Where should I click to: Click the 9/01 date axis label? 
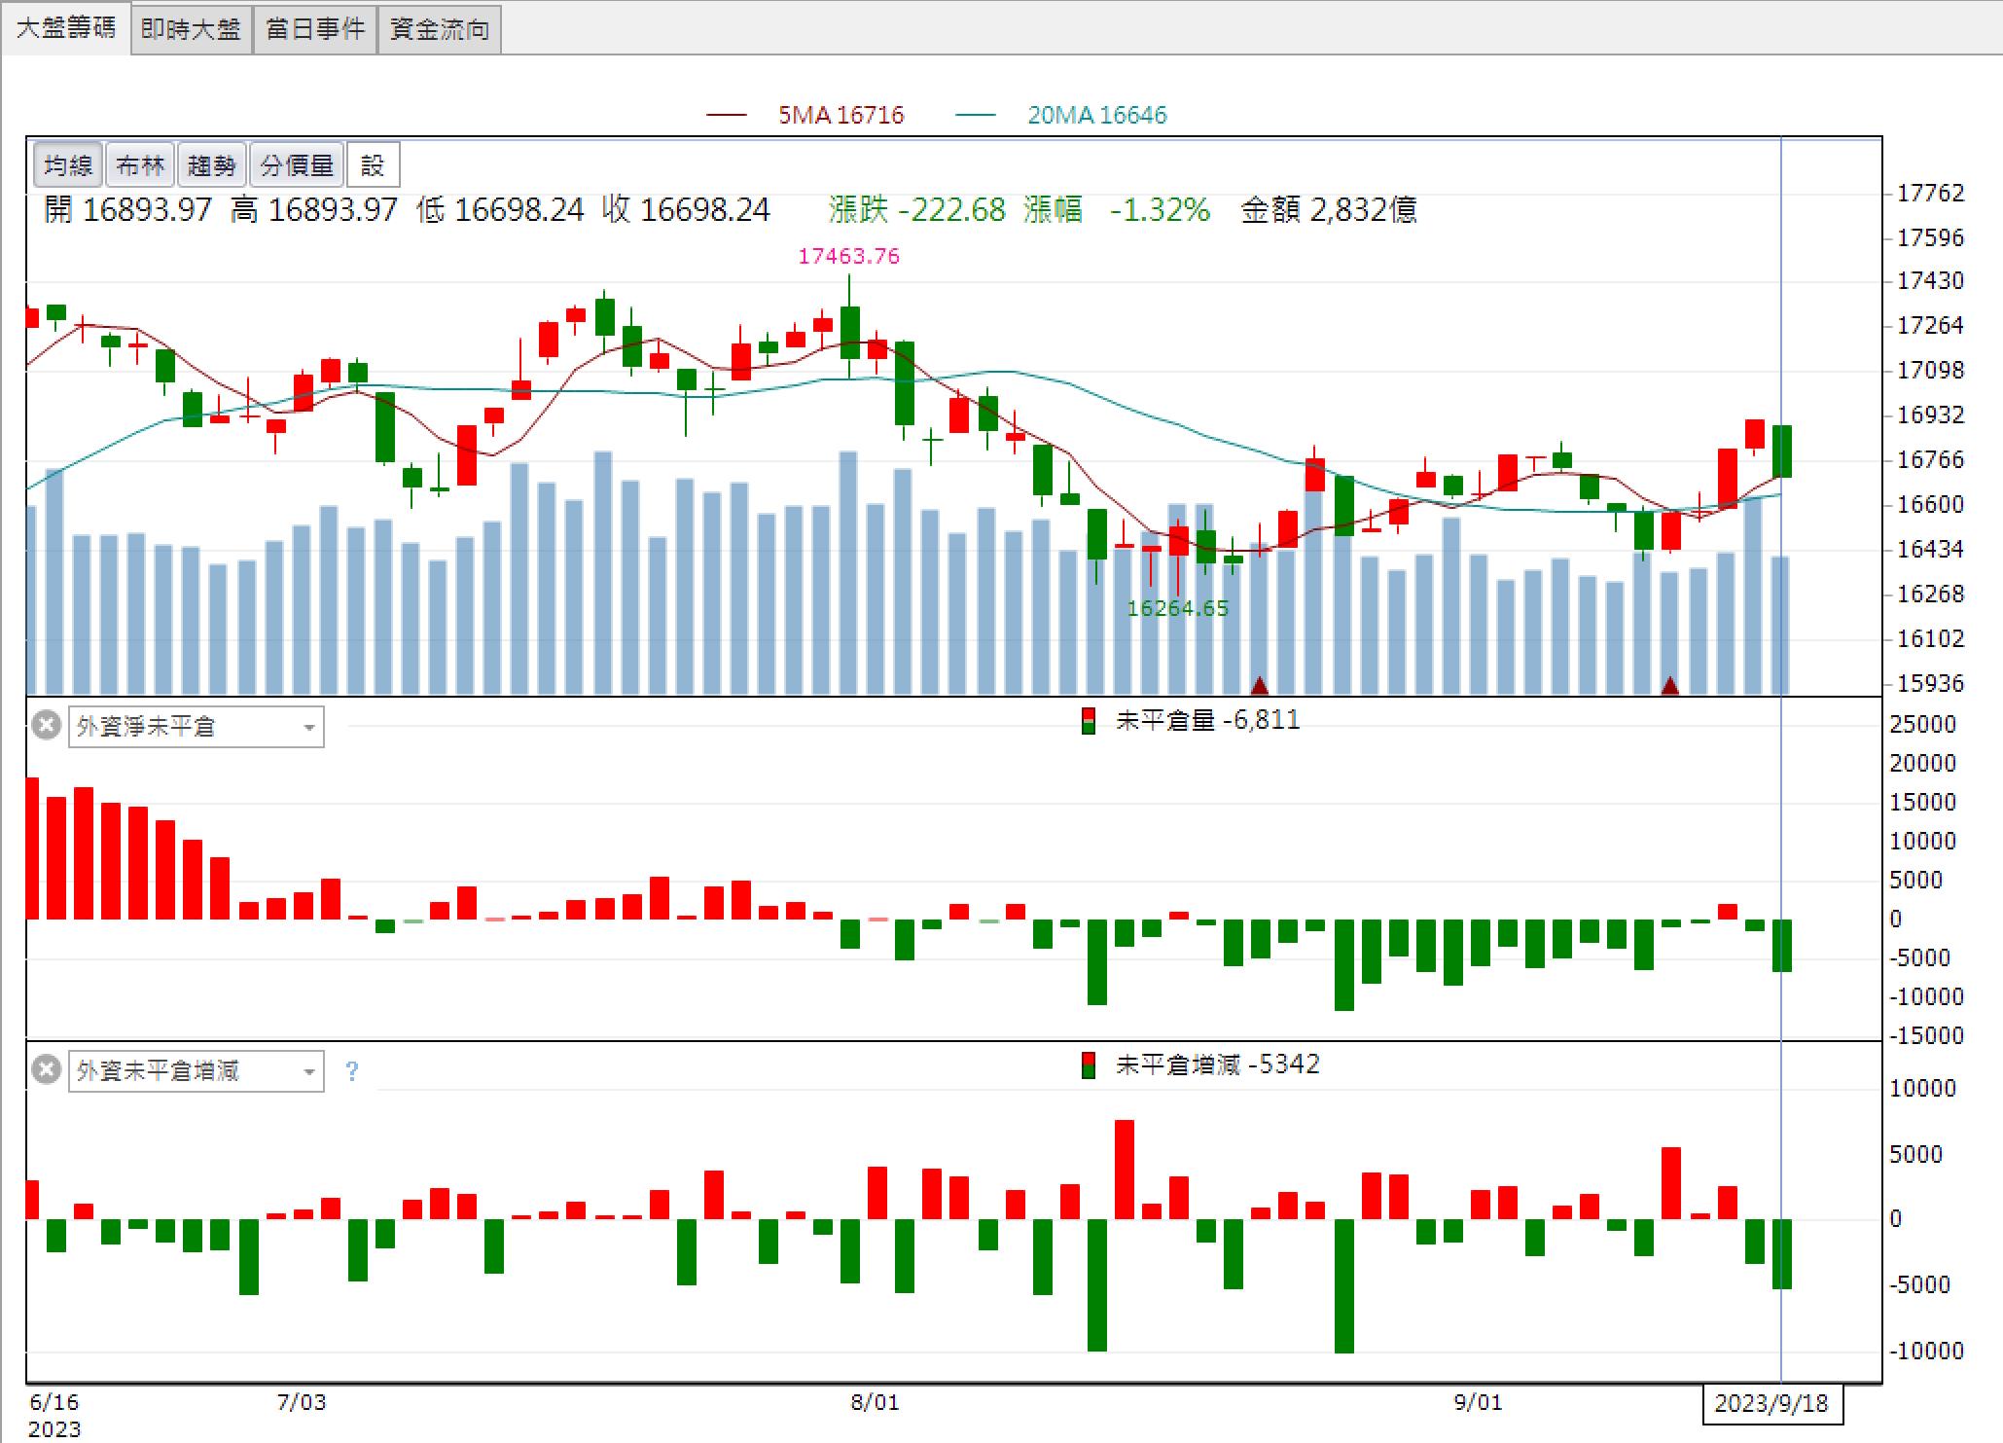click(1478, 1402)
